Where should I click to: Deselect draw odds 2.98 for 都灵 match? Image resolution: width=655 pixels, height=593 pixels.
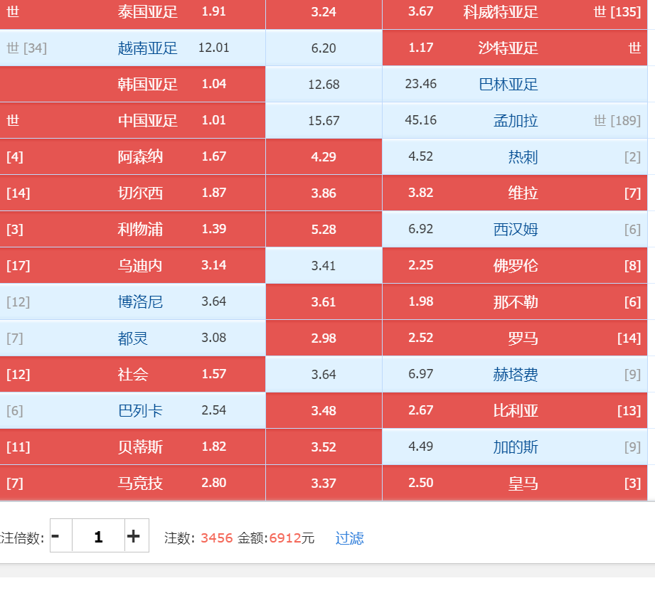click(324, 338)
